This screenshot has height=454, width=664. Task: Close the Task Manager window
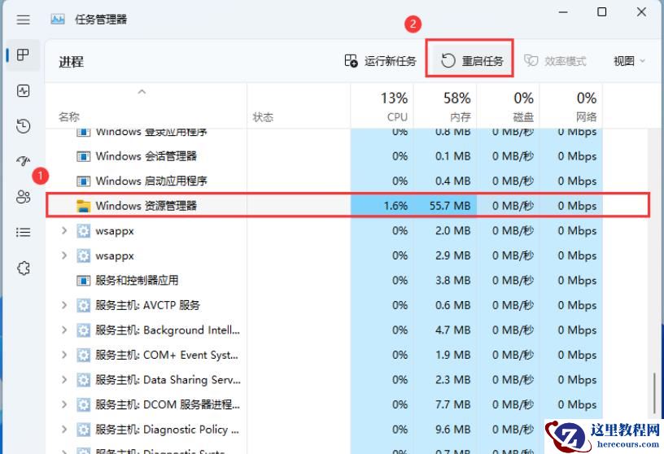[641, 12]
